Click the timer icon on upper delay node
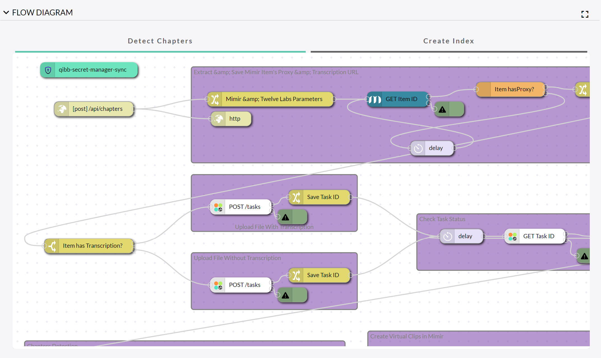This screenshot has height=358, width=601. (418, 148)
